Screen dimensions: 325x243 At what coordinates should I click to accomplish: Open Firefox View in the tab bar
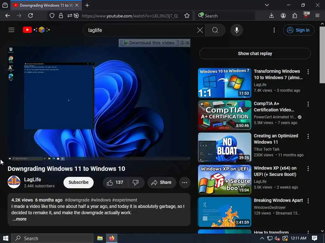click(5, 5)
